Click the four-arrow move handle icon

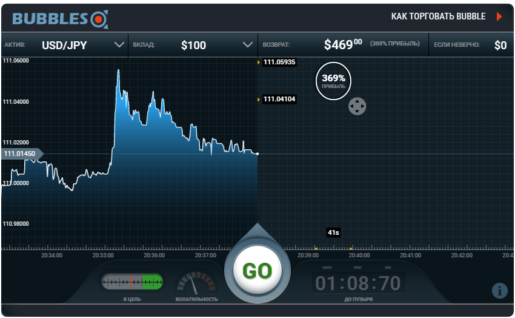pyautogui.click(x=357, y=106)
